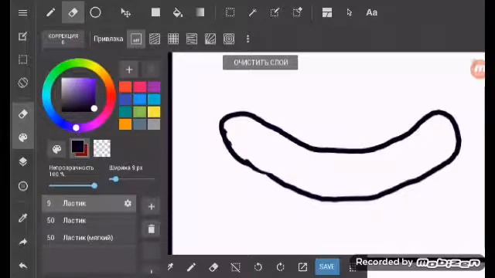Tap the undo button in bottom bar

tap(258, 267)
